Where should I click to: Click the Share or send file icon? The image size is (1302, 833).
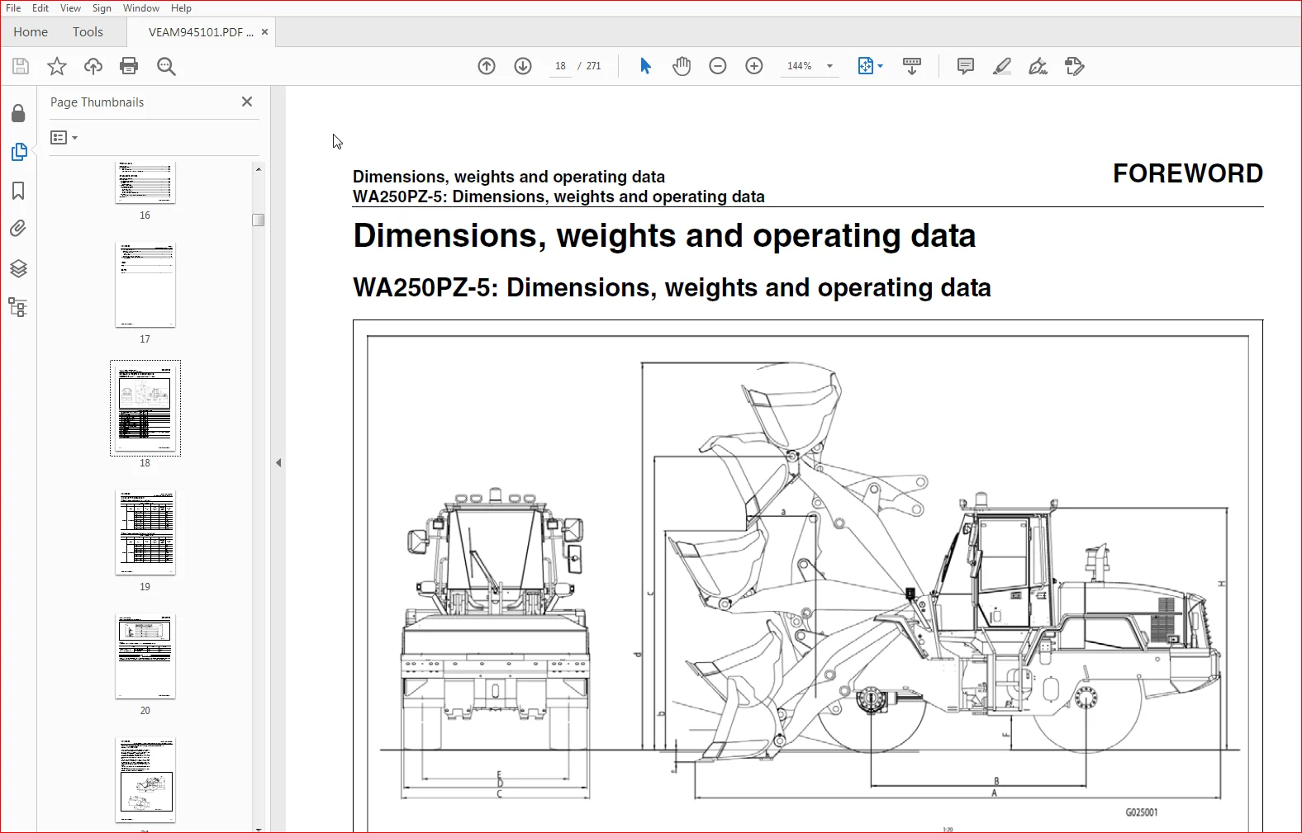(x=1075, y=66)
